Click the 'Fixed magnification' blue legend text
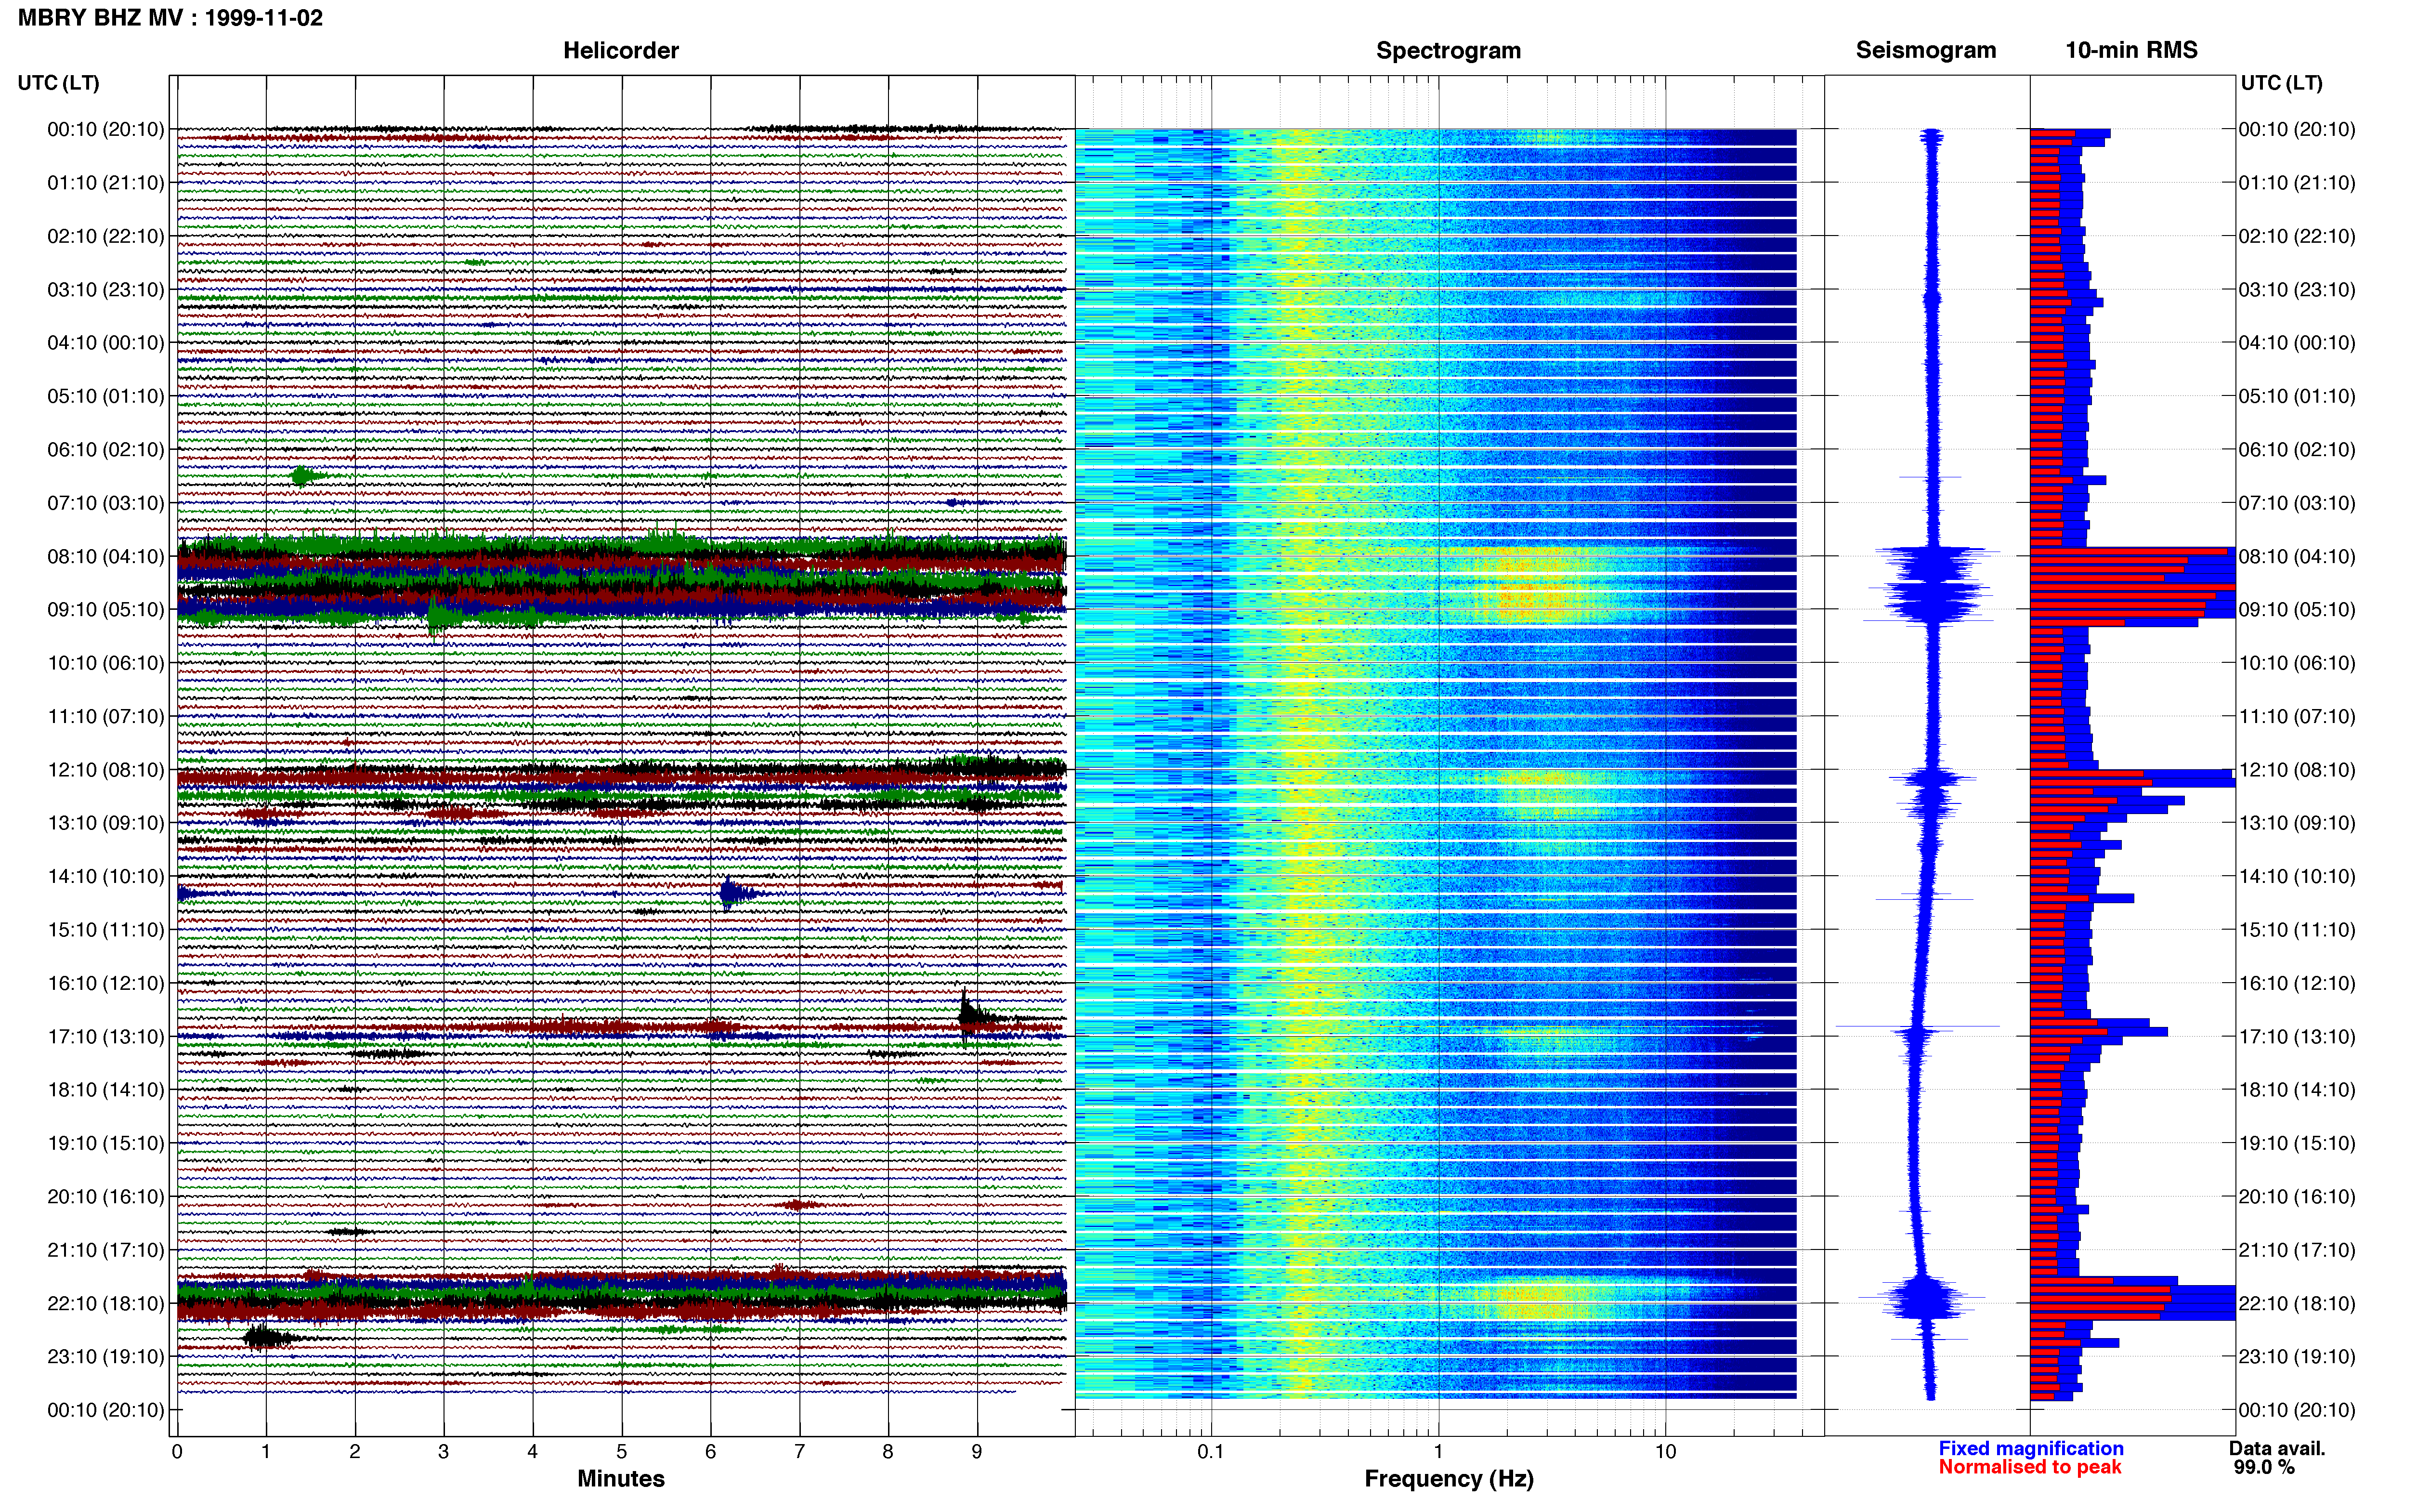 pos(2030,1448)
